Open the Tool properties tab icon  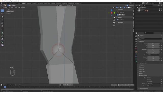136,36
